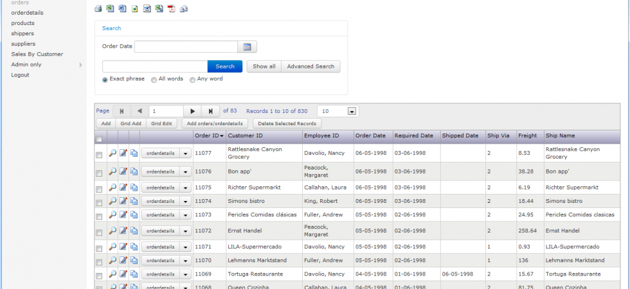Viewport: 630px width, 289px height.
Task: Open the records-per-page dropdown
Action: tap(352, 111)
